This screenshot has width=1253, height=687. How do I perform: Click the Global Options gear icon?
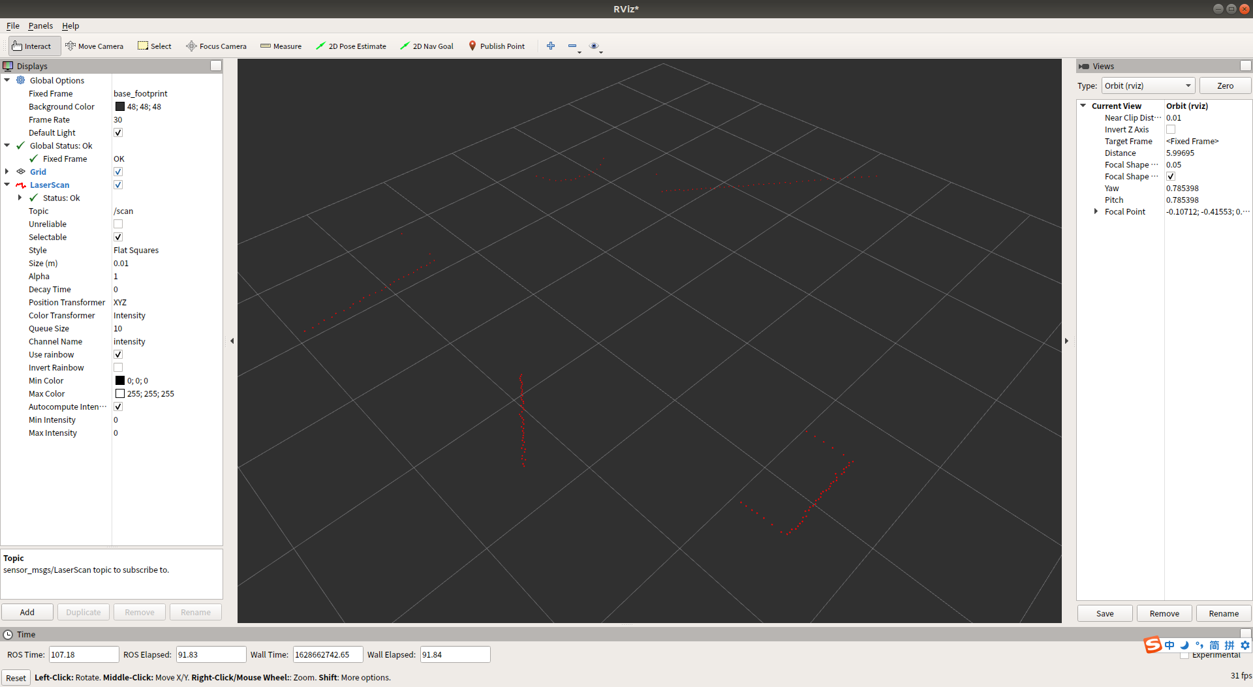tap(21, 80)
